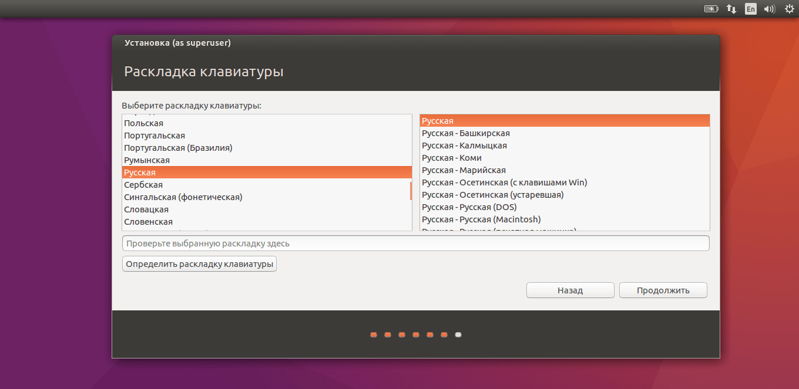Click the Назад button
The height and width of the screenshot is (389, 799).
[x=570, y=290]
